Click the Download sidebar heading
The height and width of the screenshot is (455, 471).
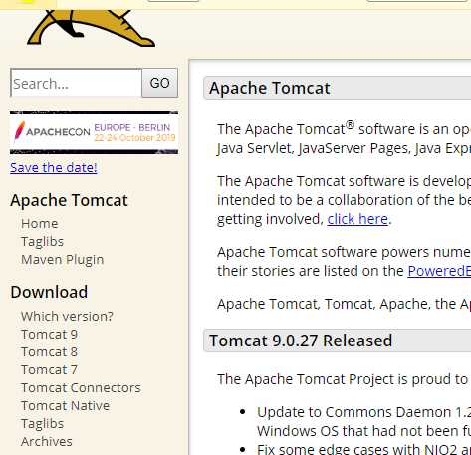(49, 292)
